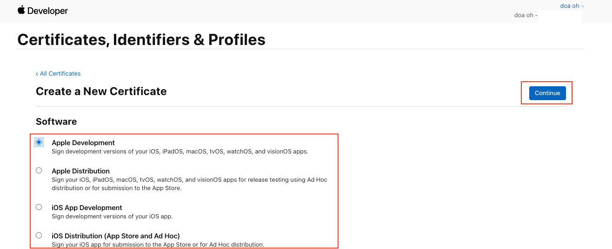
Task: Select the Apple Development radio button
Action: pos(39,142)
